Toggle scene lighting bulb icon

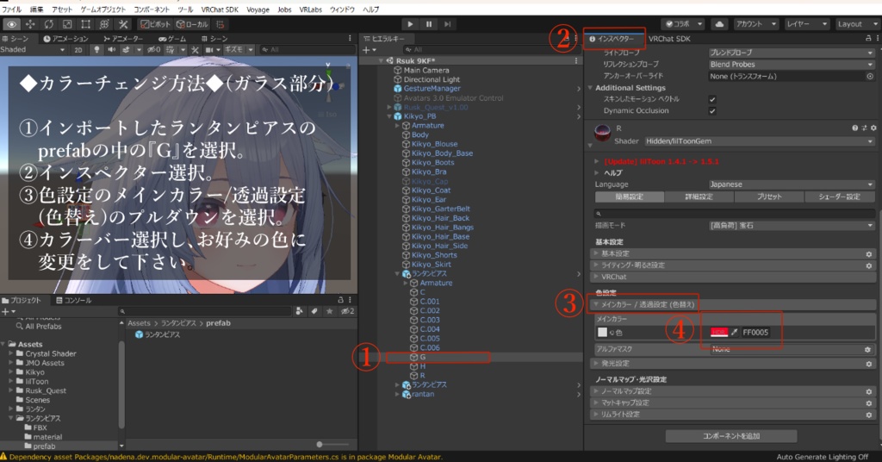tap(96, 49)
